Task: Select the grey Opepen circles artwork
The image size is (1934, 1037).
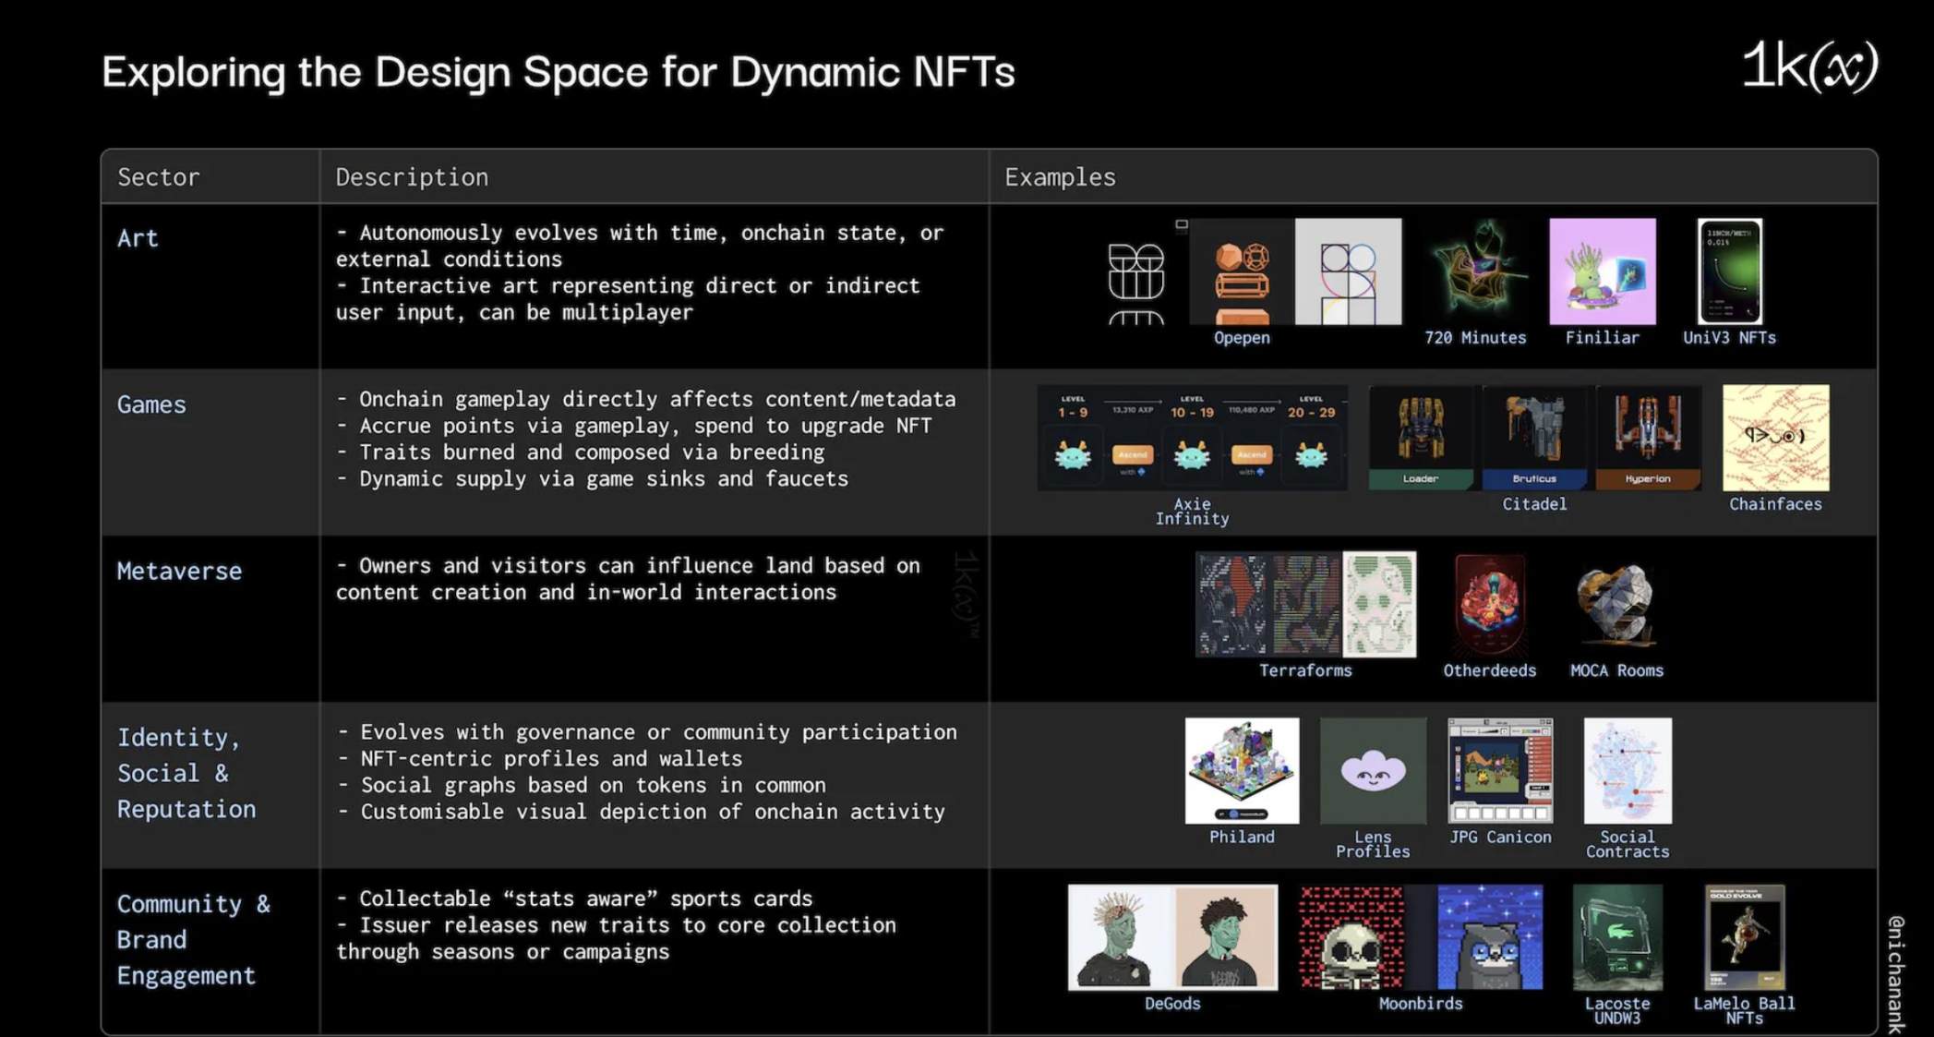Action: point(1348,271)
